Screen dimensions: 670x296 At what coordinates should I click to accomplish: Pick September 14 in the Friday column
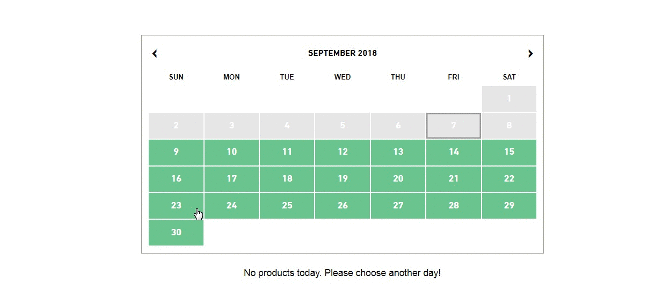[x=454, y=153]
